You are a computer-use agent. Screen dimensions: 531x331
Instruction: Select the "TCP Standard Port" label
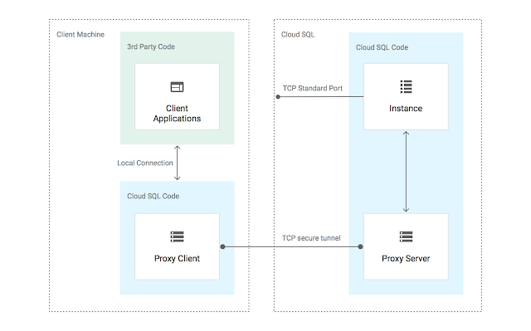click(313, 88)
